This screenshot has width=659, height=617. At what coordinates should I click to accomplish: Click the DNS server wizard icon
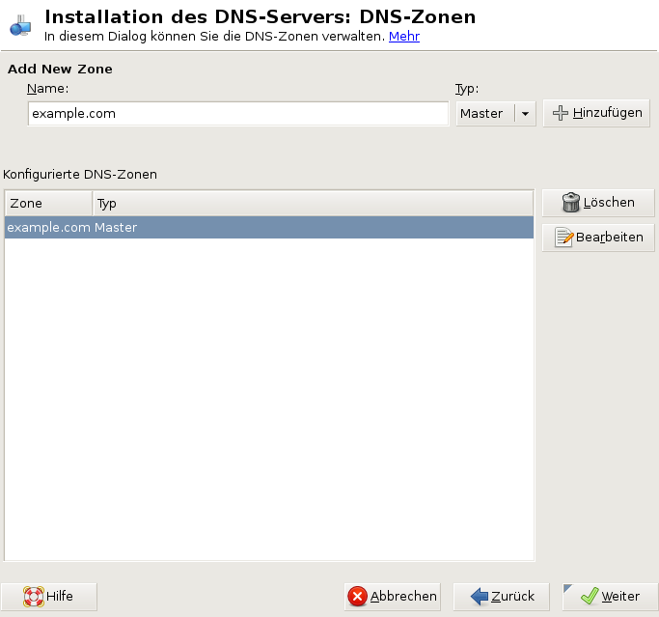(x=21, y=26)
